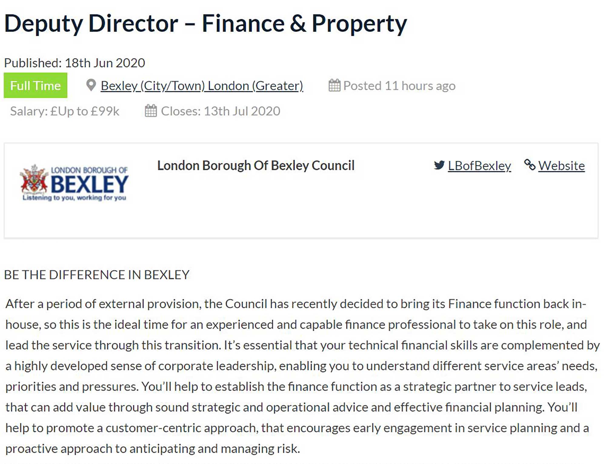Open the LBofBexley Twitter link
The height and width of the screenshot is (464, 606).
(x=479, y=166)
